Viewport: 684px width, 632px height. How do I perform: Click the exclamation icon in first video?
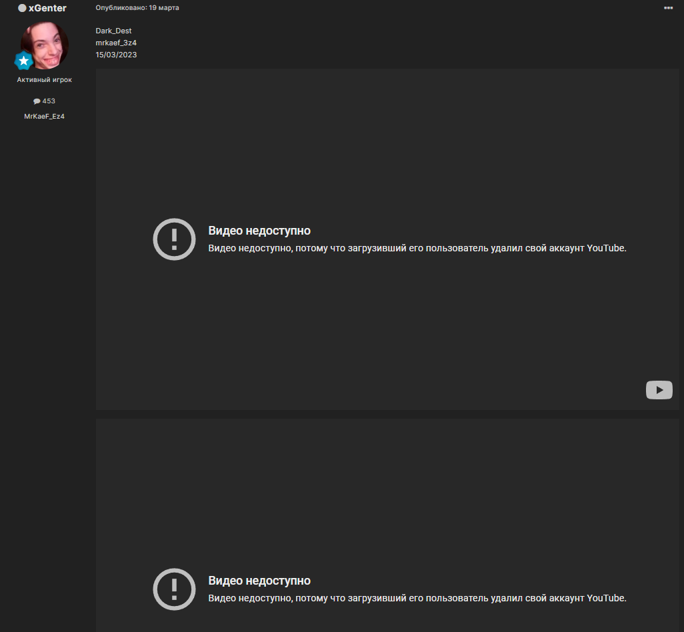pyautogui.click(x=174, y=239)
